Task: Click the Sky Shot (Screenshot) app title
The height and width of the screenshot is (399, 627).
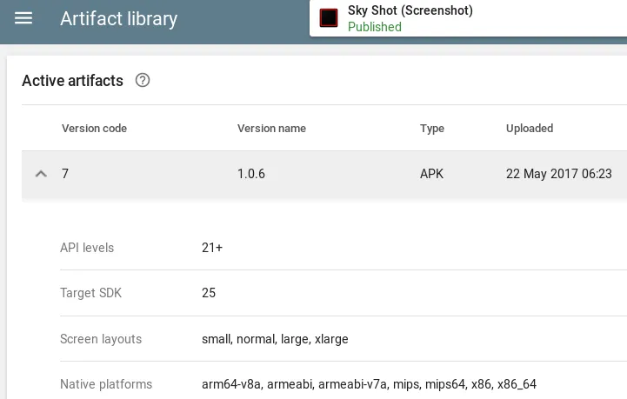Action: pyautogui.click(x=410, y=10)
